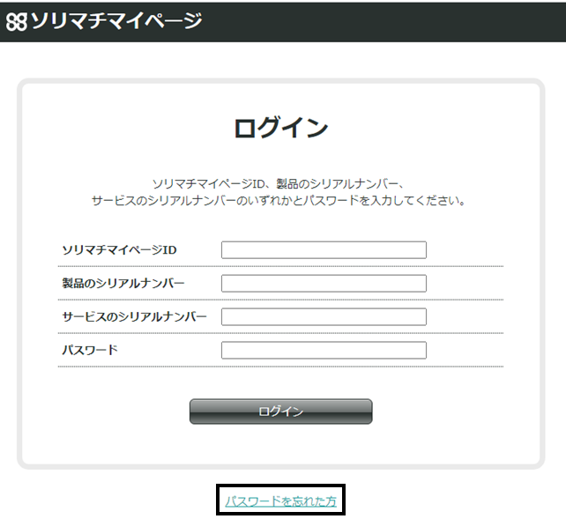Click the パスワード field label
The image size is (566, 519).
point(90,350)
